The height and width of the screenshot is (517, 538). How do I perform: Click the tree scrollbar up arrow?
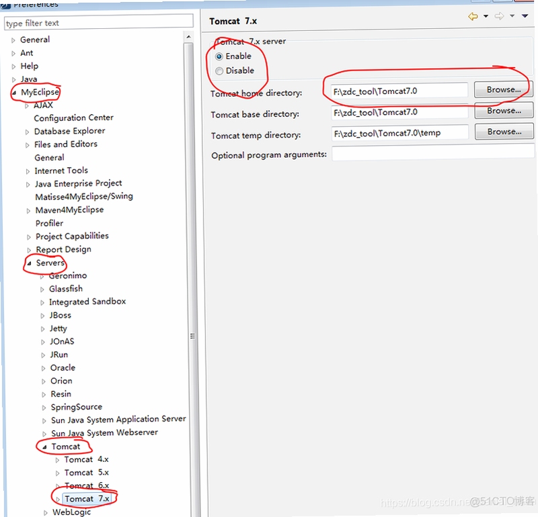[x=188, y=37]
